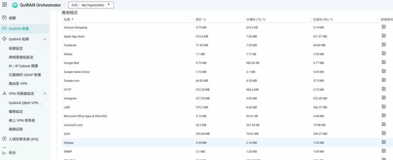Open 拓樸設定 page
The image size is (393, 160).
pos(16,48)
